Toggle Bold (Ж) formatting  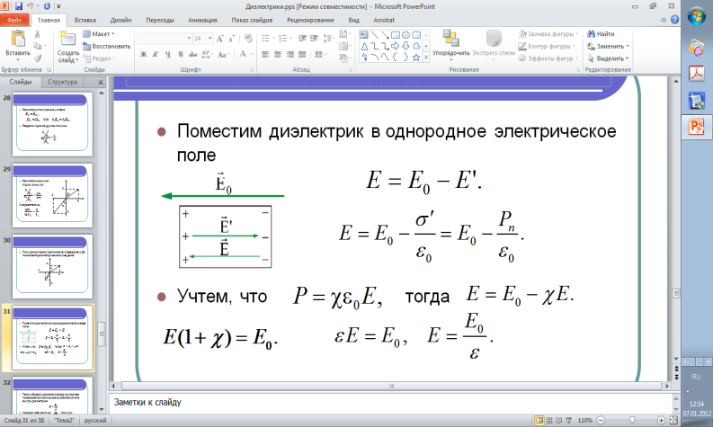pyautogui.click(x=143, y=54)
